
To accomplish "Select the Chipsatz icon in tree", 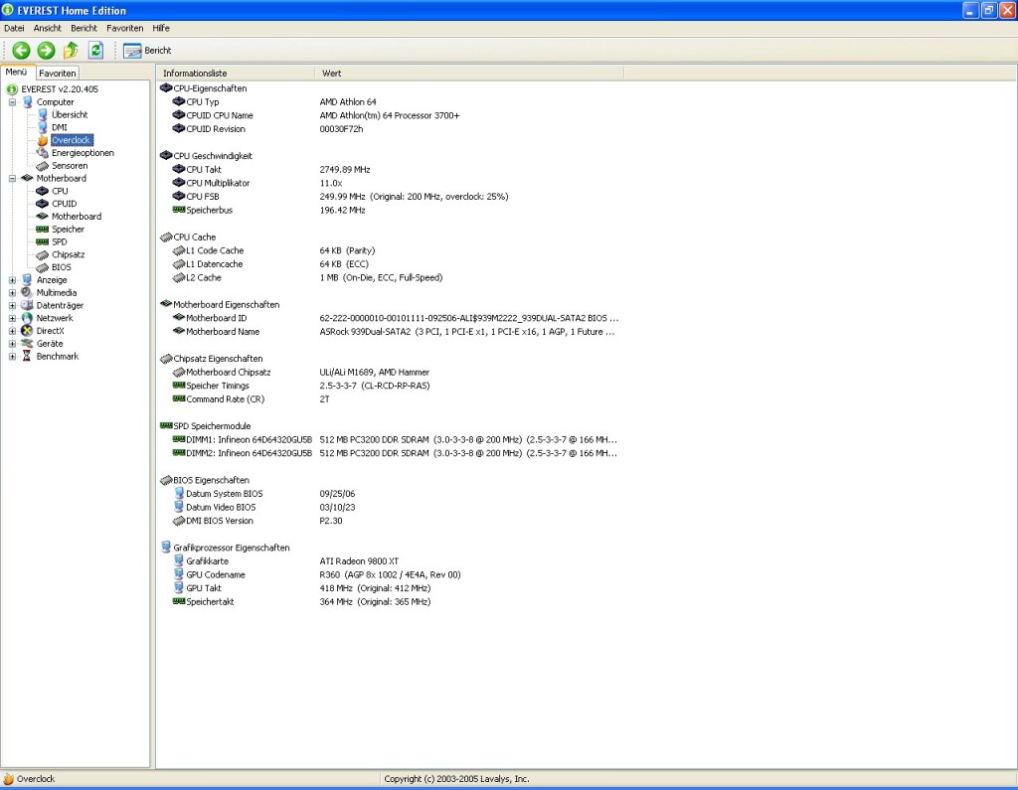I will click(42, 255).
